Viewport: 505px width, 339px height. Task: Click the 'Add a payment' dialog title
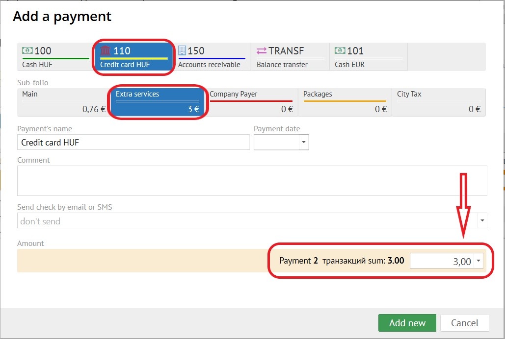click(62, 16)
